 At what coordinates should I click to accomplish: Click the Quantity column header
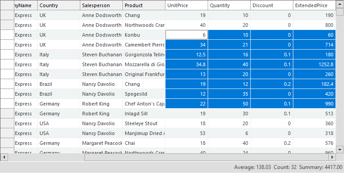click(x=229, y=5)
